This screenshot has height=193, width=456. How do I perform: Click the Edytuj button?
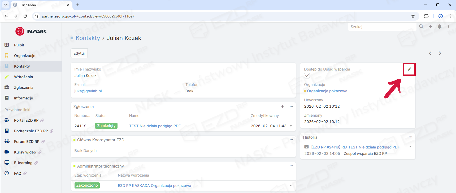coord(79,53)
